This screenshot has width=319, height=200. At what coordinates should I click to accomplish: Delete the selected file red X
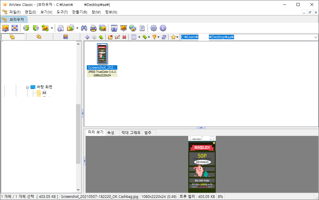124,37
